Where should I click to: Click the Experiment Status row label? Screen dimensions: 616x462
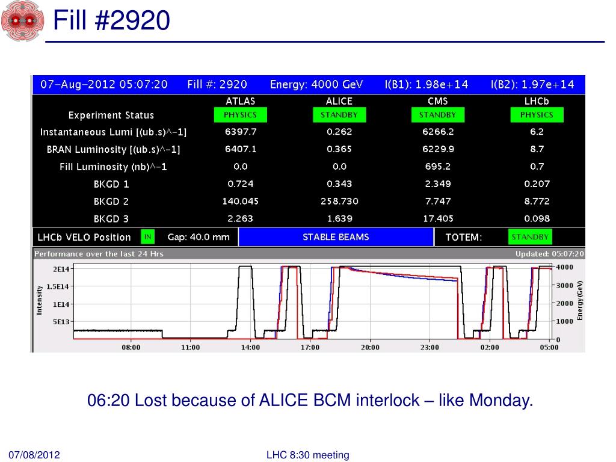click(x=111, y=115)
